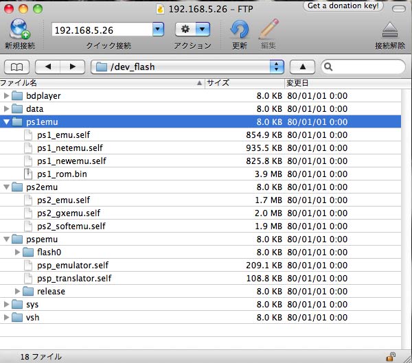The height and width of the screenshot is (363, 412).
Task: Collapse the ps1emu folder
Action: click(x=7, y=122)
